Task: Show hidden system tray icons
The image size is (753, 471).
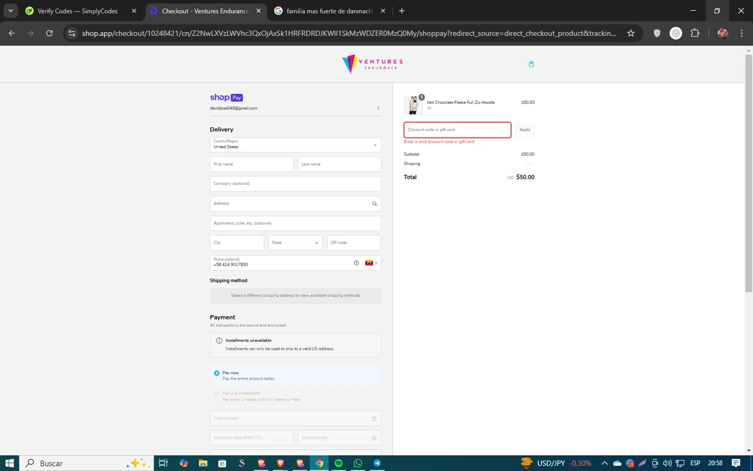Action: pos(604,463)
